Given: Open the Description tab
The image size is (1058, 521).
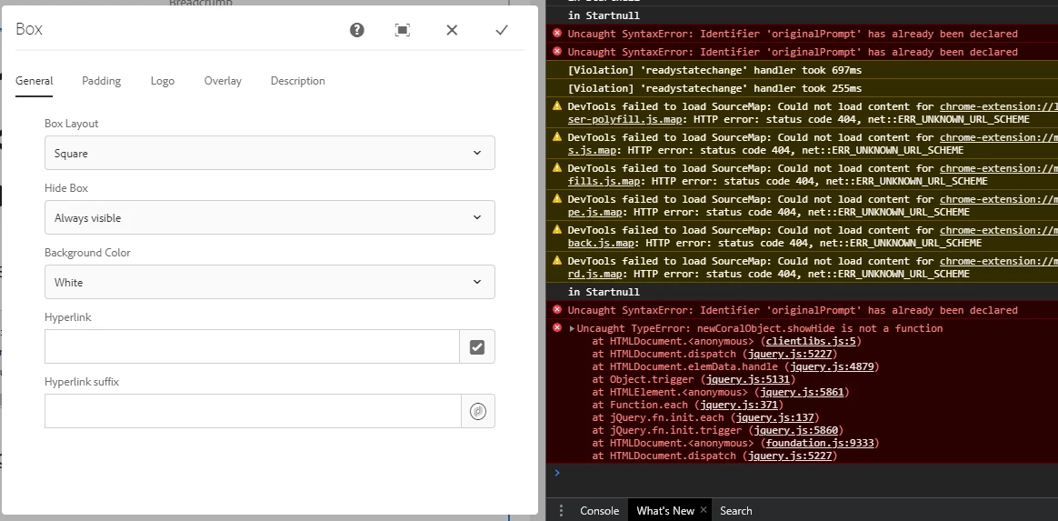Looking at the screenshot, I should tap(297, 81).
